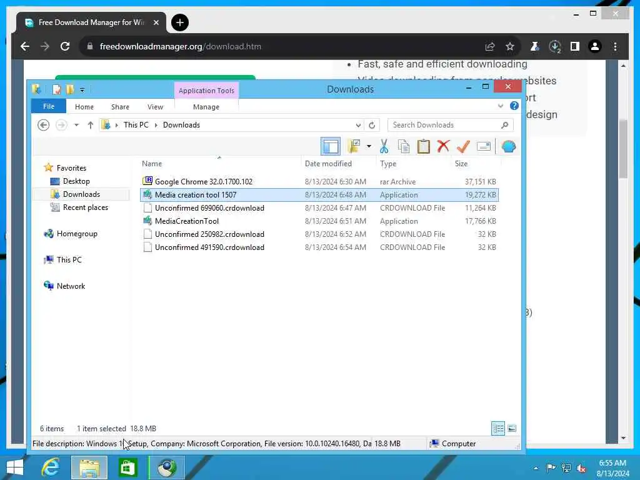
Task: Click the orange checkmark Properties icon
Action: point(463,146)
